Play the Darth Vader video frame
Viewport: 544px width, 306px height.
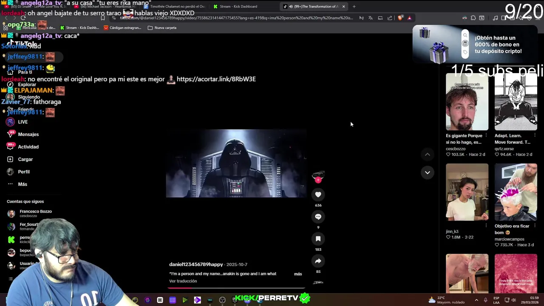tap(236, 163)
